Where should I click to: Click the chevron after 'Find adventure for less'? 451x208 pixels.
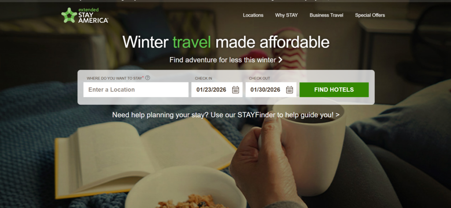[280, 60]
